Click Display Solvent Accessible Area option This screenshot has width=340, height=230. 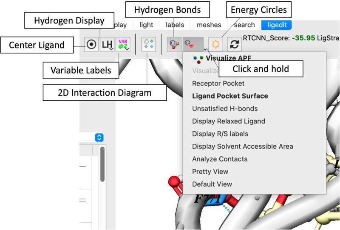[242, 146]
